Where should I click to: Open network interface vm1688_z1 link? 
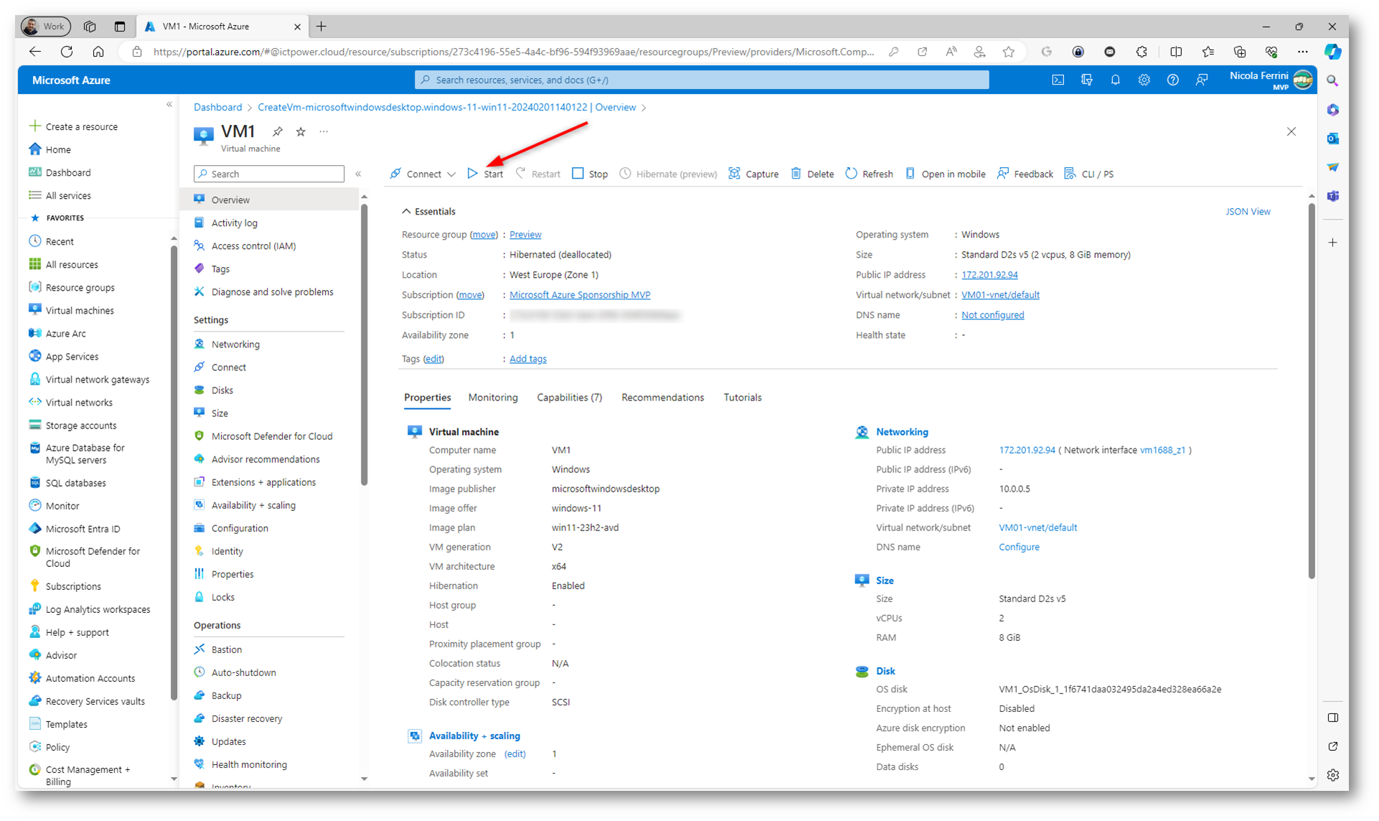click(1162, 450)
